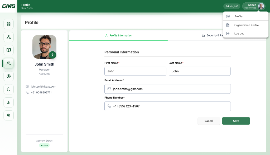Click the Admin, HO pill
This screenshot has height=155, width=270.
point(232,6)
